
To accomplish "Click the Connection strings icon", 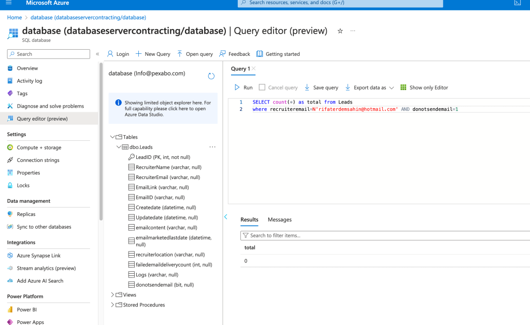I will tap(10, 160).
